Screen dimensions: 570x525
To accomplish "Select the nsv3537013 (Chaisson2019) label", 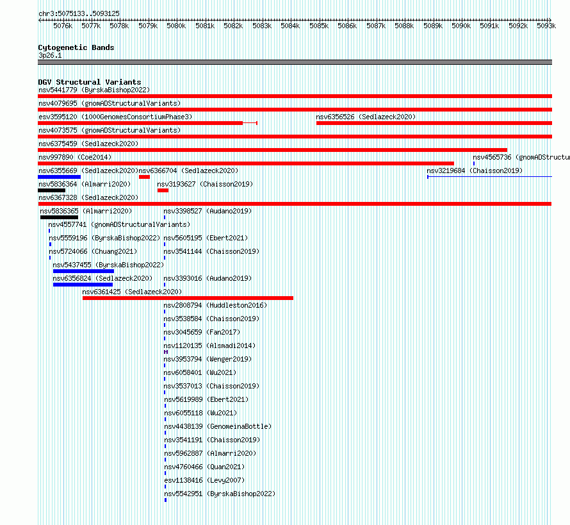I will pyautogui.click(x=211, y=386).
